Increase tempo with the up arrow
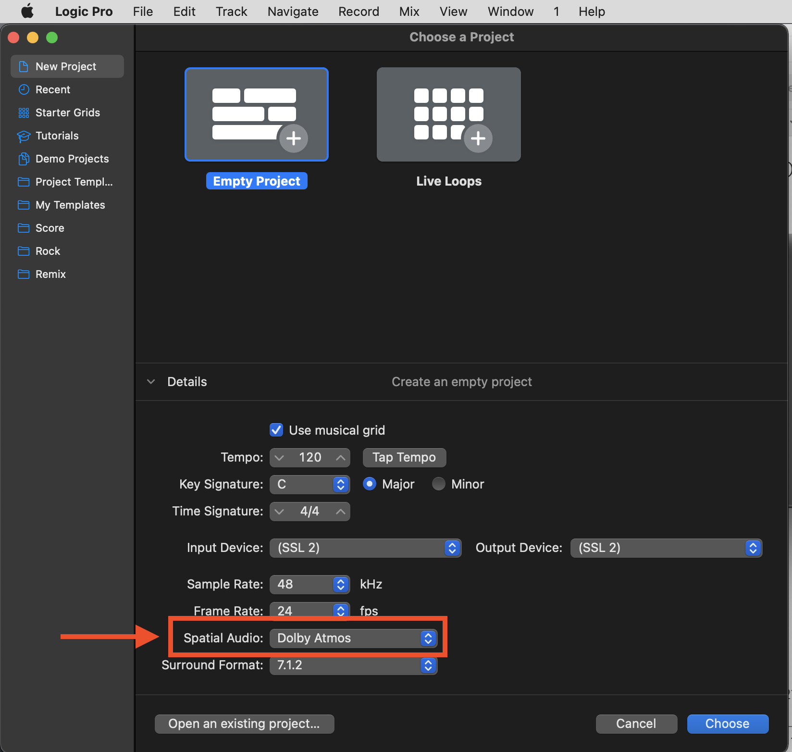The image size is (792, 752). point(341,457)
